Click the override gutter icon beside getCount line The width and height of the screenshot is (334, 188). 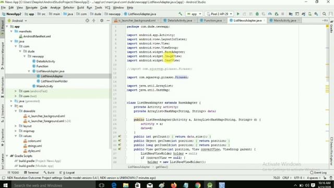coord(120,136)
